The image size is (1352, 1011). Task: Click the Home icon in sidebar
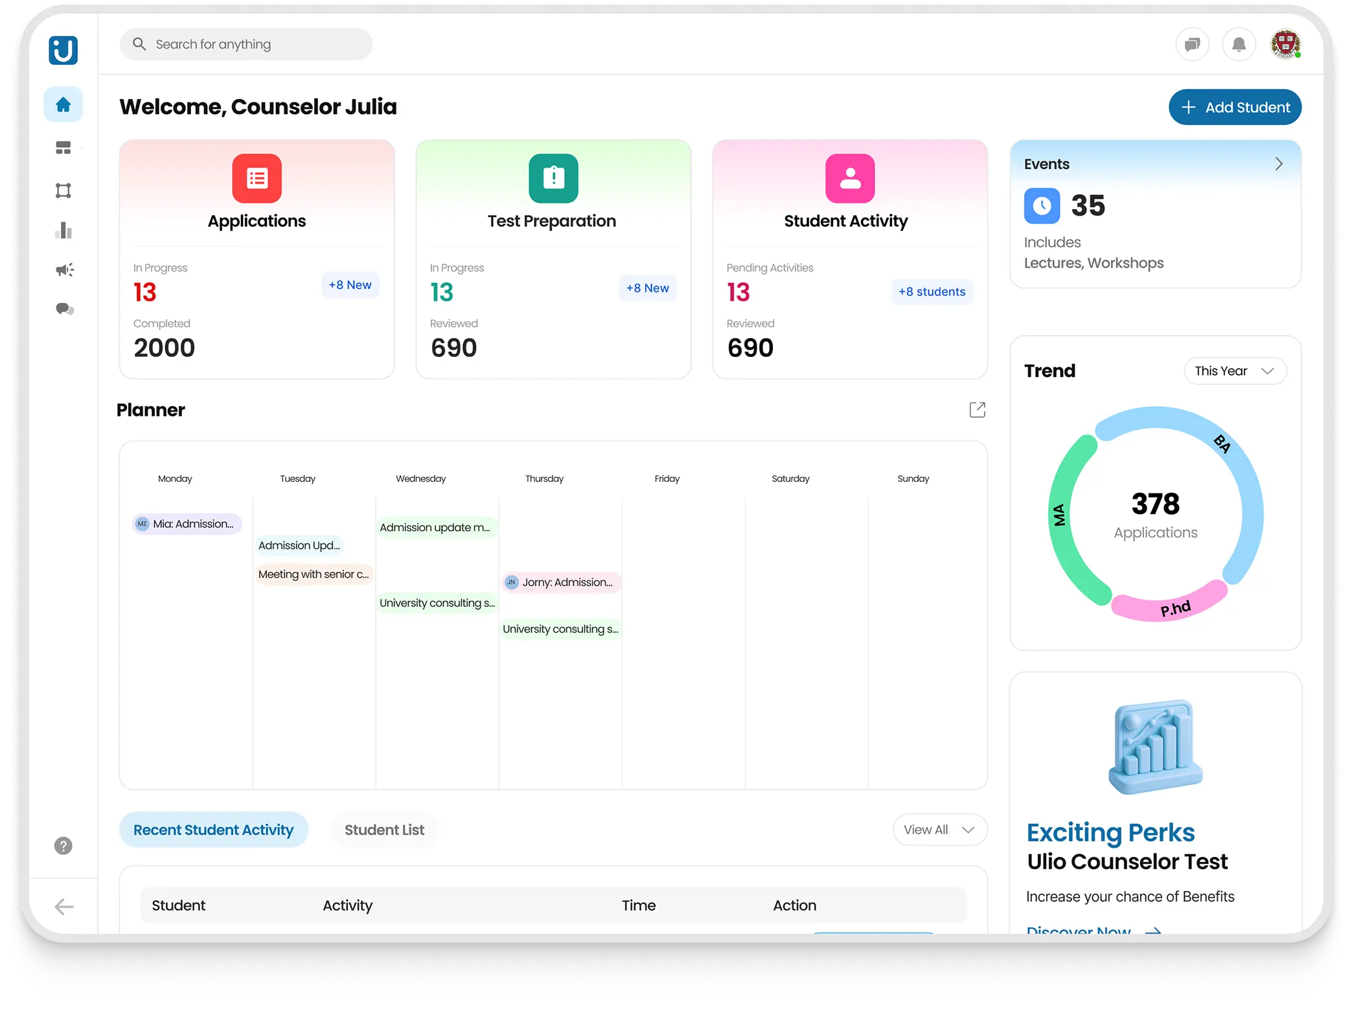click(x=63, y=104)
